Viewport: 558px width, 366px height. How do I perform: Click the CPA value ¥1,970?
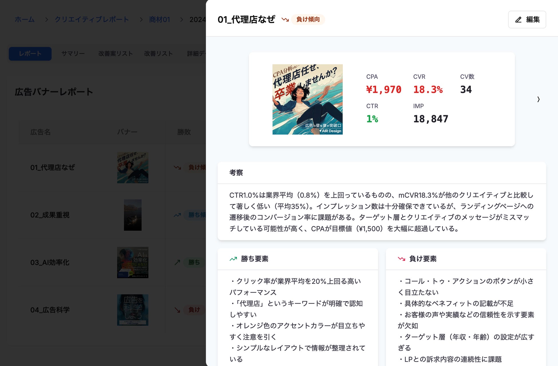click(x=384, y=90)
